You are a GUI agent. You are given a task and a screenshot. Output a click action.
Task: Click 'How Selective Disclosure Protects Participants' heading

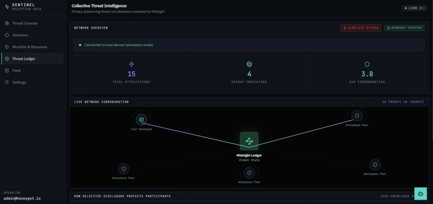122,196
